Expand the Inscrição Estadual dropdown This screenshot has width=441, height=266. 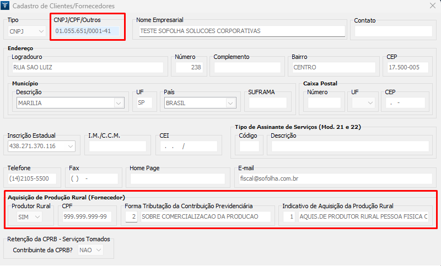coord(70,146)
